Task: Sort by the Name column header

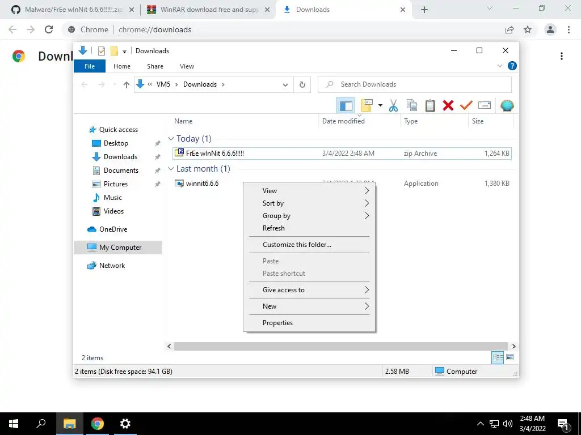Action: [244, 121]
